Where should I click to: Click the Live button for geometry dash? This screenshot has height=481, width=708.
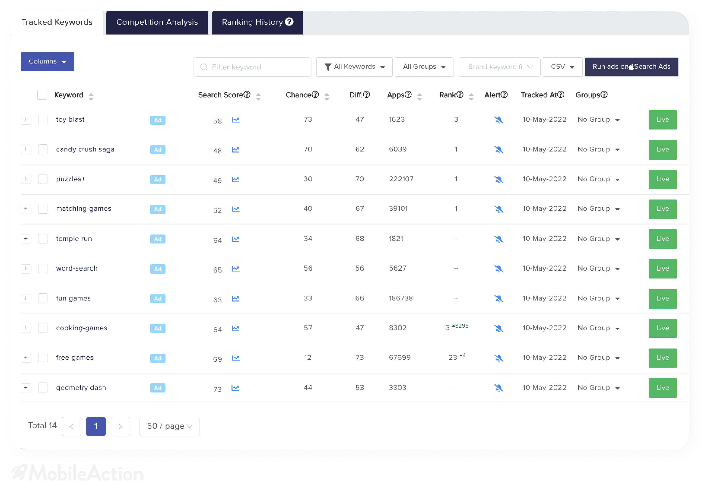(663, 388)
